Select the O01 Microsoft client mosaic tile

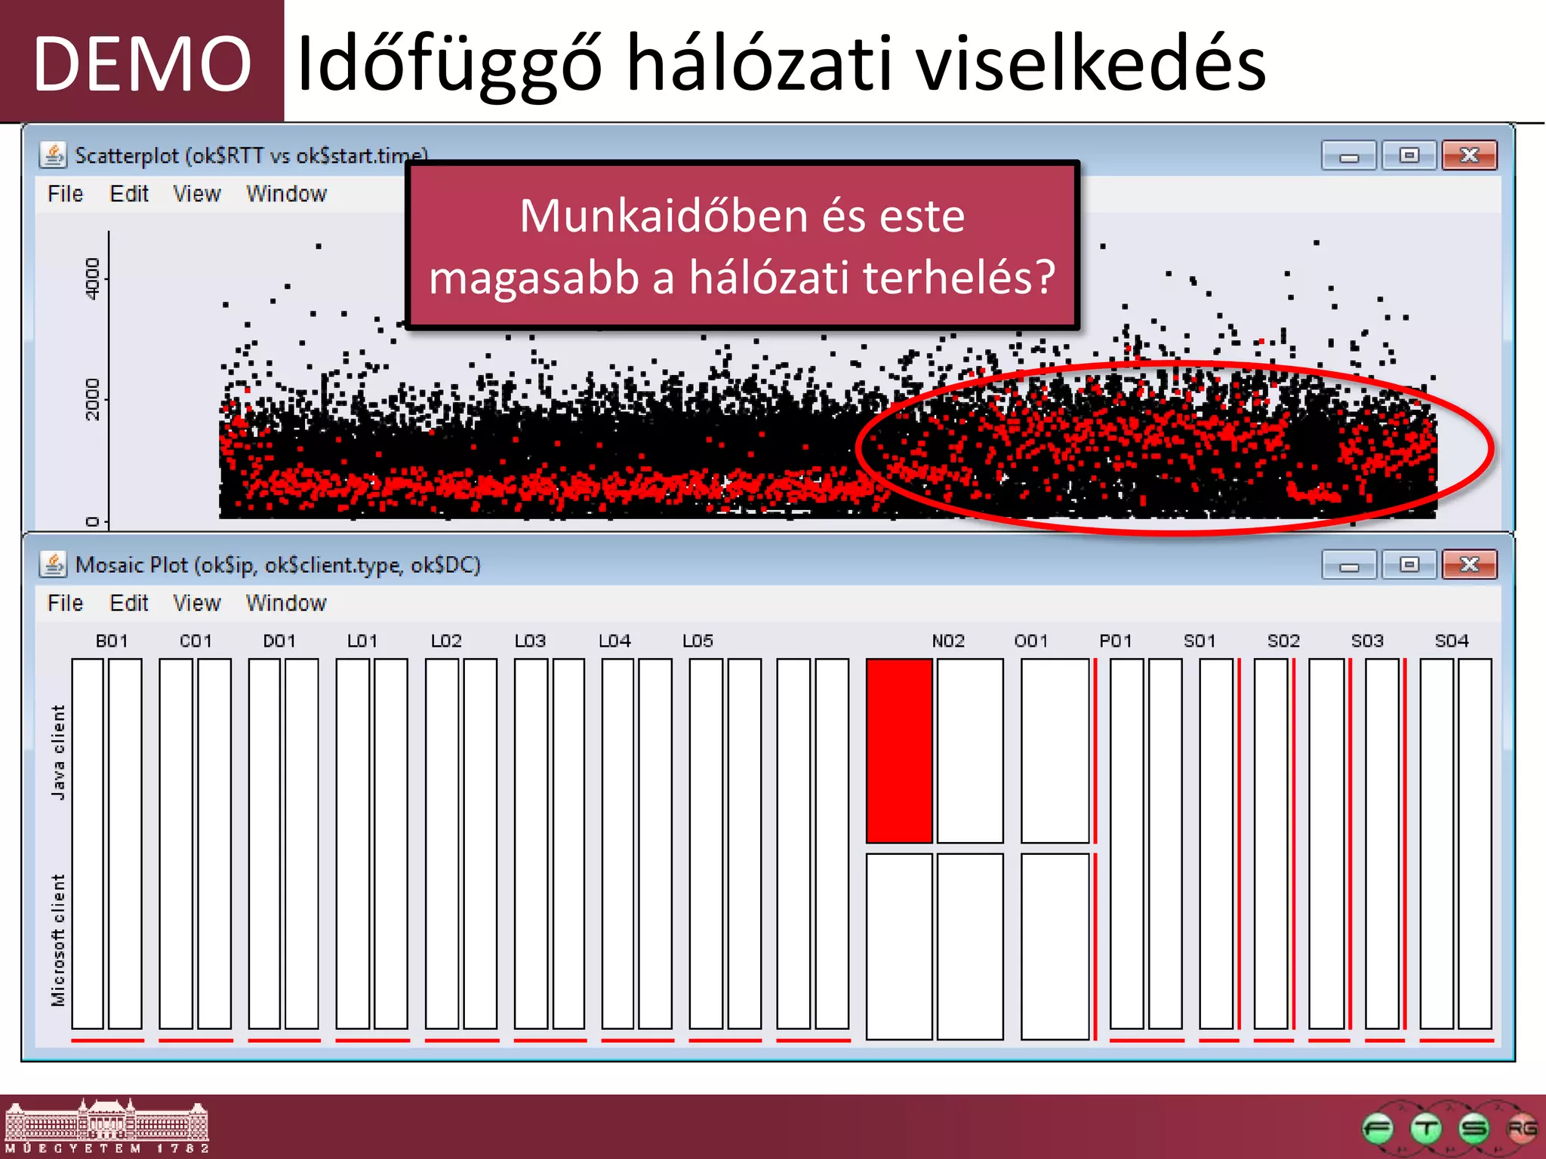coord(1055,947)
